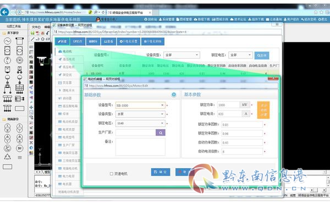
Task: Click into the 额定电流 field showing 820
Action: tap(229, 114)
